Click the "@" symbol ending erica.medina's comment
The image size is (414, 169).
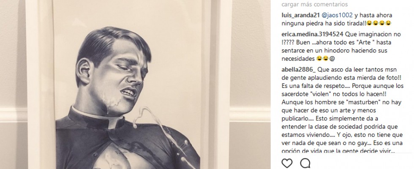[x=332, y=59]
